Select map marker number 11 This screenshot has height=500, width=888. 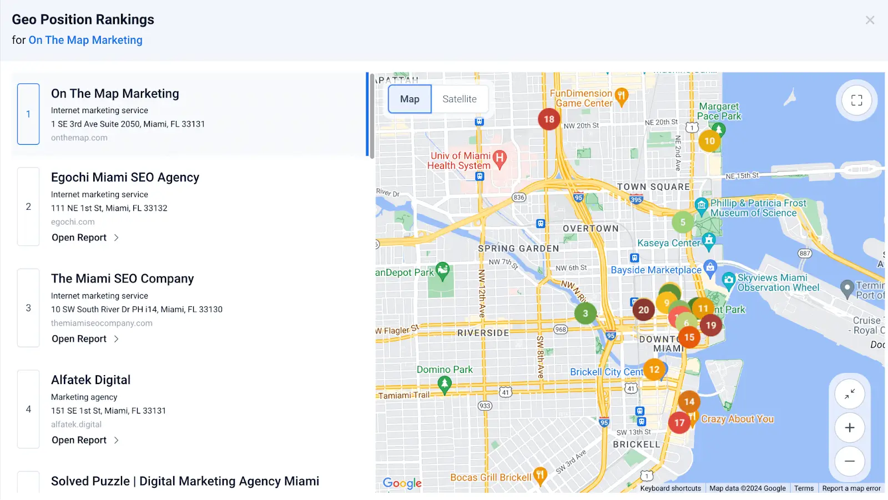703,308
